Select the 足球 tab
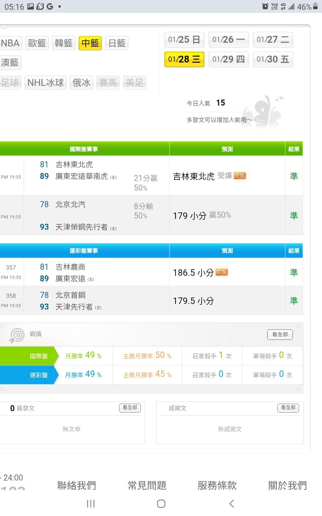The width and height of the screenshot is (322, 516). (10, 83)
